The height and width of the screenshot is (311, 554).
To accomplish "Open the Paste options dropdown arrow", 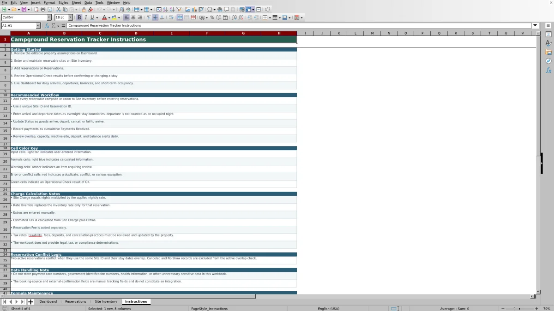I will [76, 9].
